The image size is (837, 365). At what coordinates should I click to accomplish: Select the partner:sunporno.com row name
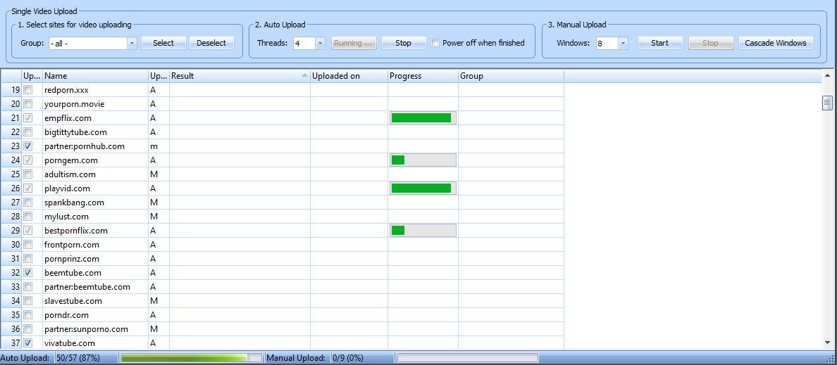pyautogui.click(x=86, y=329)
